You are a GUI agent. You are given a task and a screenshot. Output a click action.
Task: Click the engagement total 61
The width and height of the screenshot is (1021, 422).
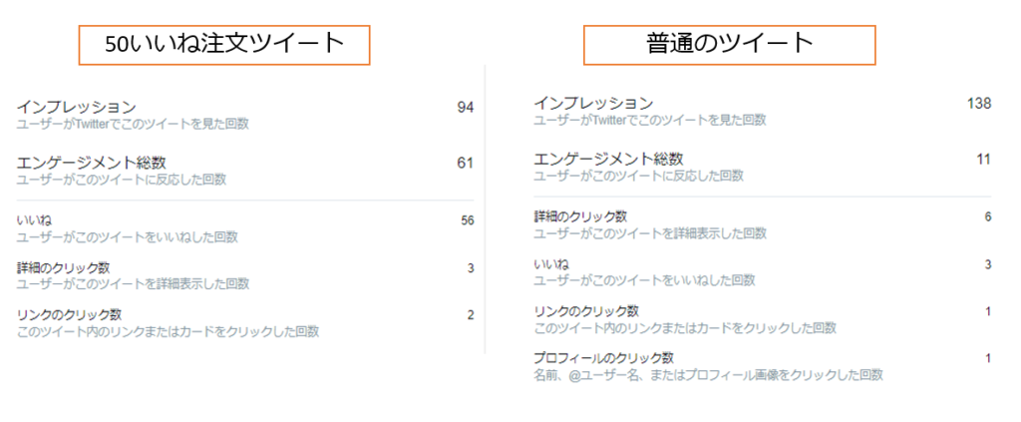click(465, 163)
